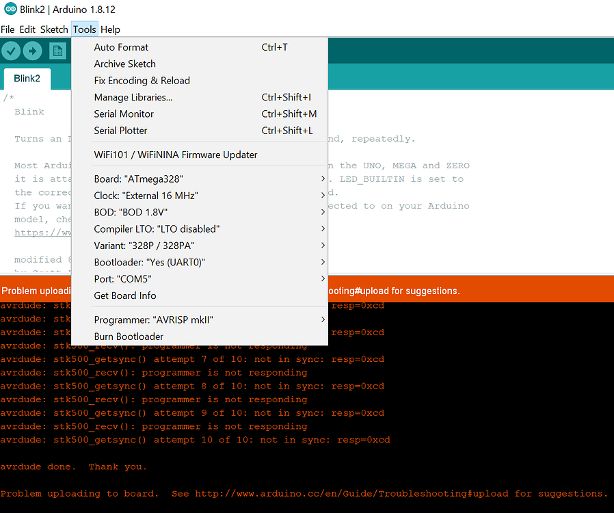This screenshot has height=513, width=614.
Task: Open the Serial Monitor menu item
Action: [x=124, y=114]
